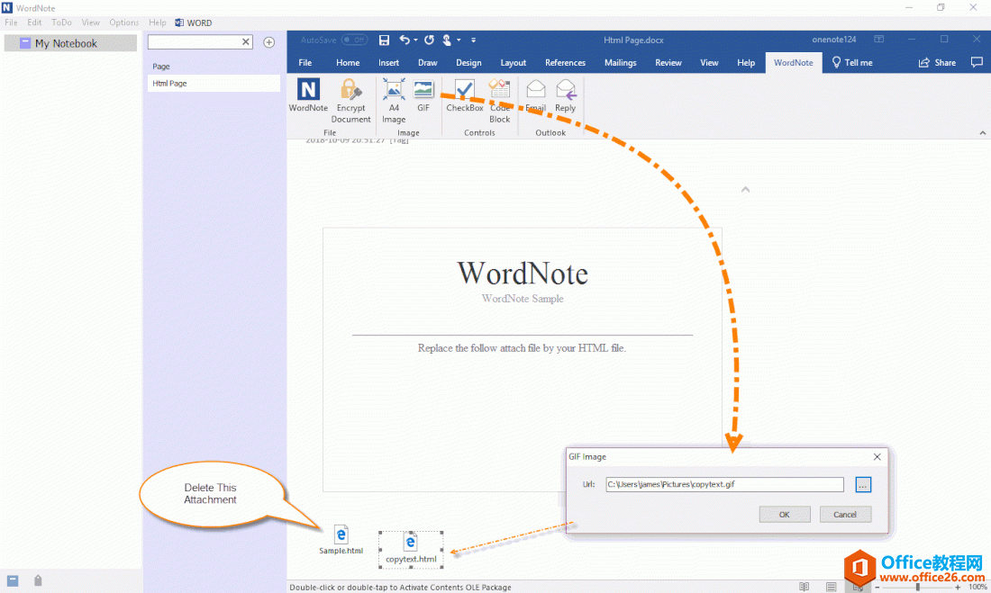Add a new page with plus icon
Screen dimensions: 991x593
point(268,42)
